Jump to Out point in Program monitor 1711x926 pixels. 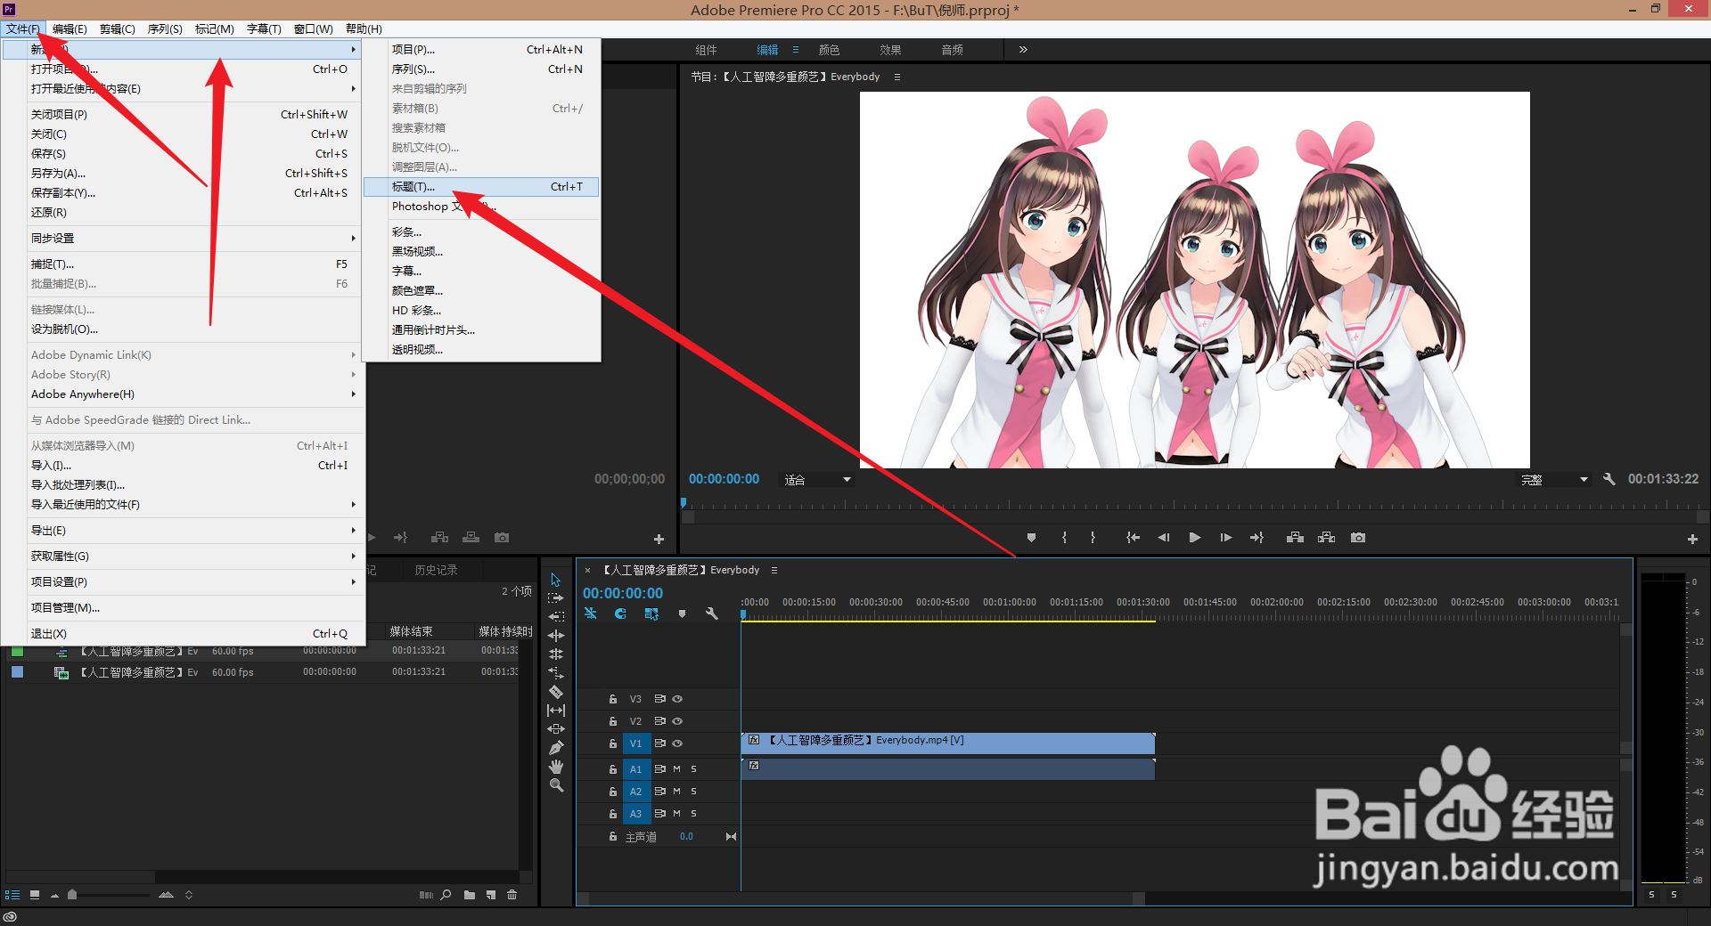pos(1257,538)
